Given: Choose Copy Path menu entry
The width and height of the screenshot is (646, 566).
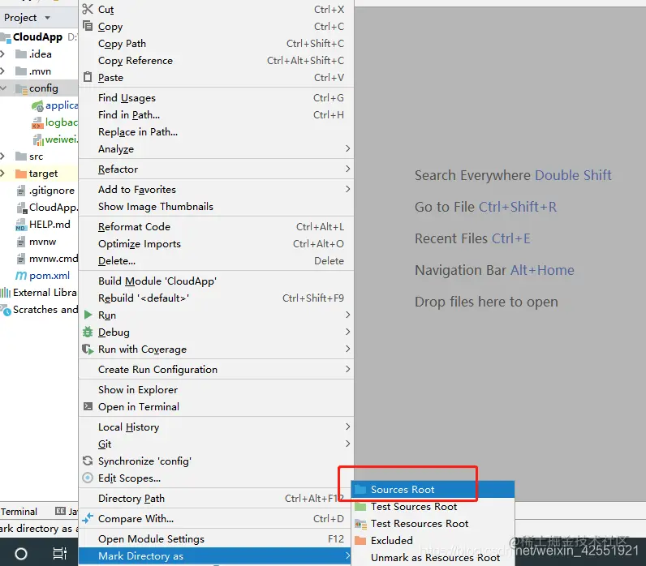Looking at the screenshot, I should click(x=217, y=43).
